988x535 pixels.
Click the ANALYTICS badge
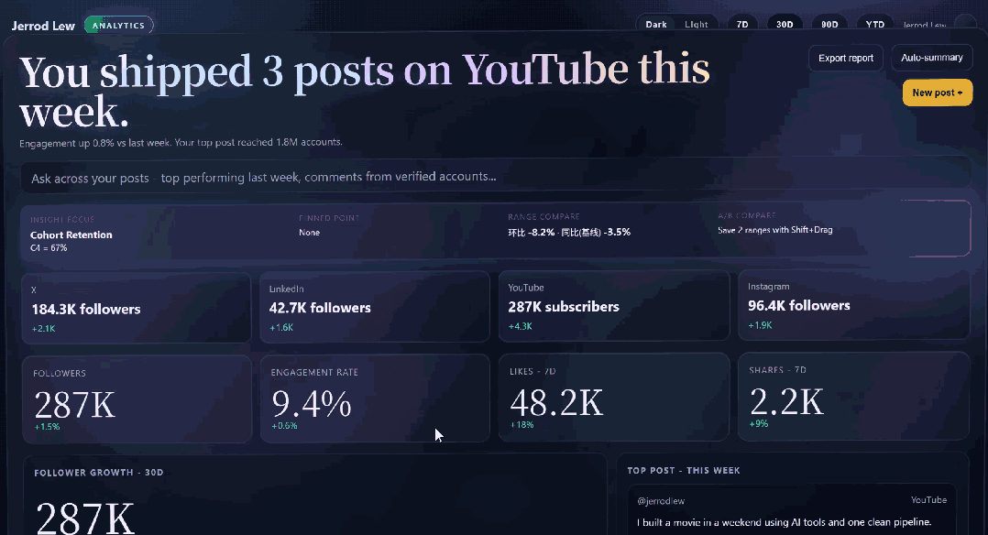click(118, 26)
